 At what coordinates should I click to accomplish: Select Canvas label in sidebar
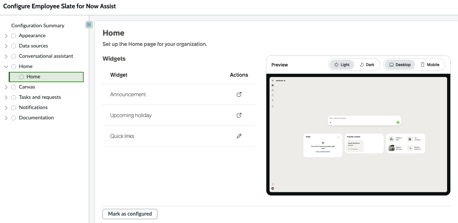[x=27, y=87]
